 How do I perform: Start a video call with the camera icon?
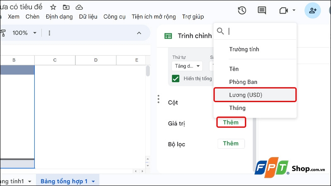coord(283,10)
